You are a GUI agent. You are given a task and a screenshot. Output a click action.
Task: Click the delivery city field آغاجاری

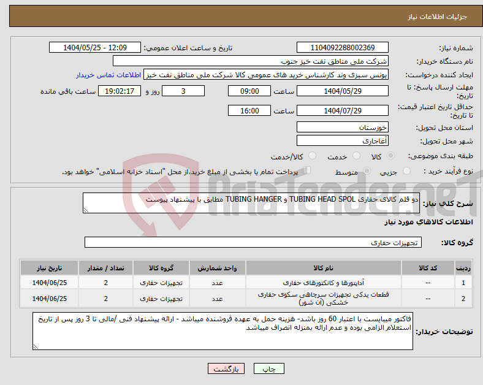point(342,140)
